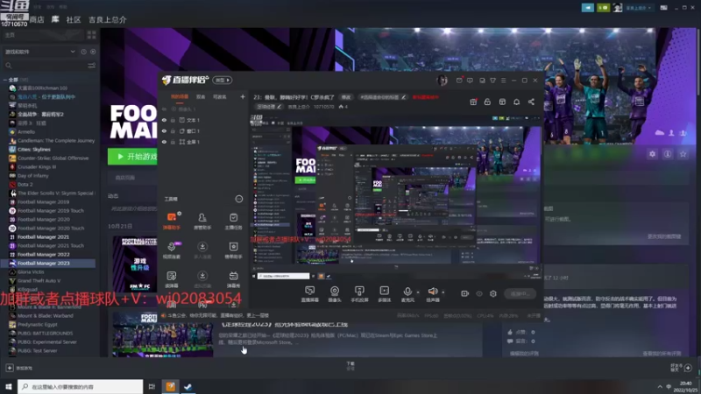Click Steam game settings gear icon
This screenshot has width=701, height=394.
click(652, 154)
